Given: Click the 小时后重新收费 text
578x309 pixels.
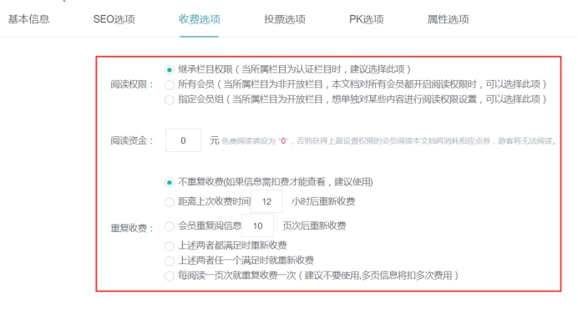Looking at the screenshot, I should 323,201.
